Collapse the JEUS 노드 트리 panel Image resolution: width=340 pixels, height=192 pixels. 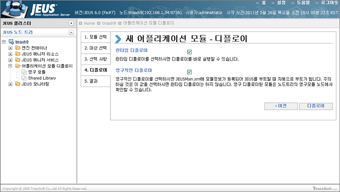click(71, 32)
